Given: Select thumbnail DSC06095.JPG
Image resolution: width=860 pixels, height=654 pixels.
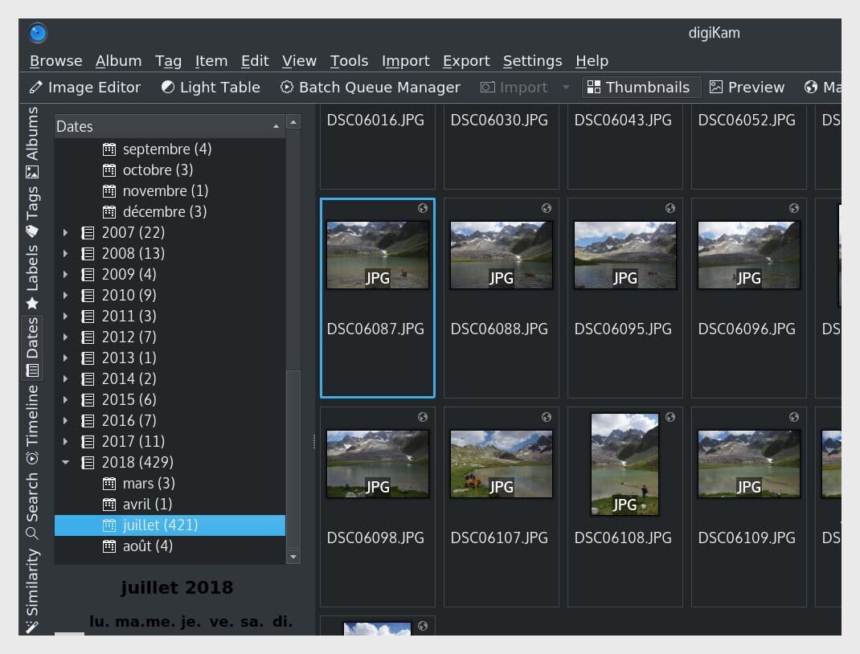Looking at the screenshot, I should click(625, 297).
